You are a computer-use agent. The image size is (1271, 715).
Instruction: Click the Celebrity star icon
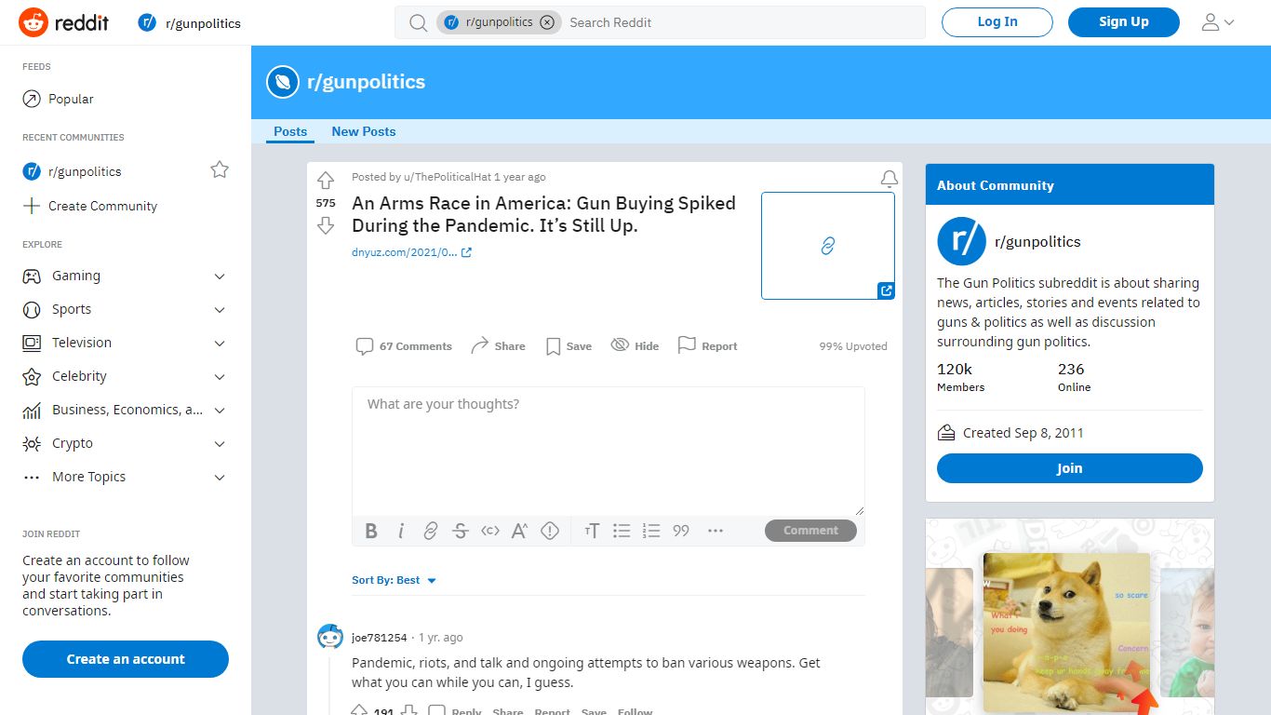[32, 376]
